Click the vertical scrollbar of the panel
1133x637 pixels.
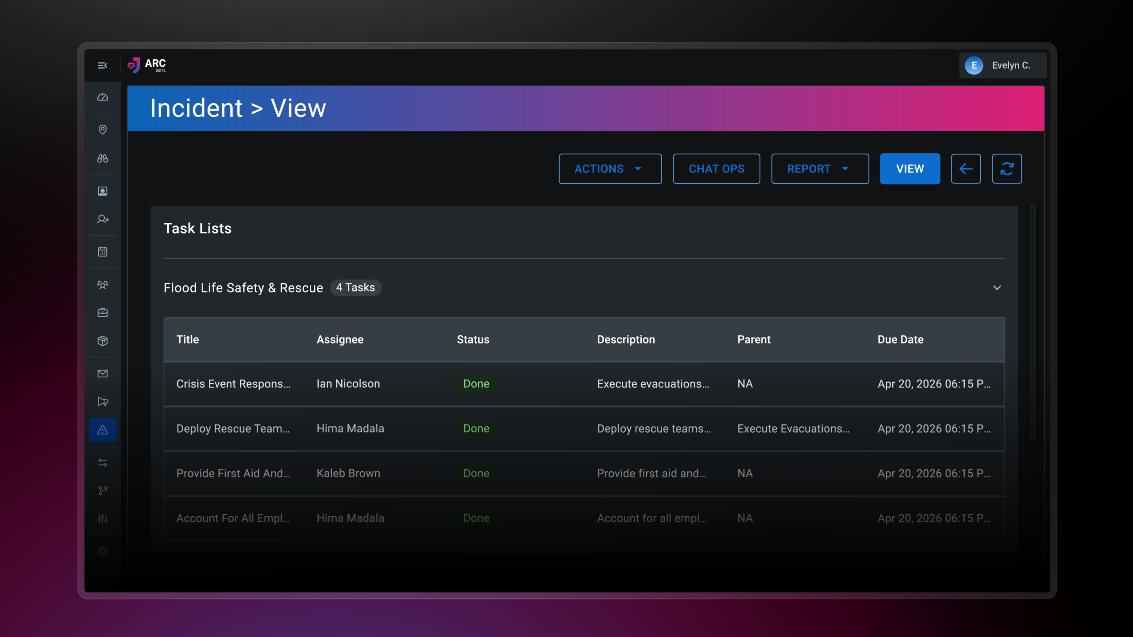coord(1033,322)
